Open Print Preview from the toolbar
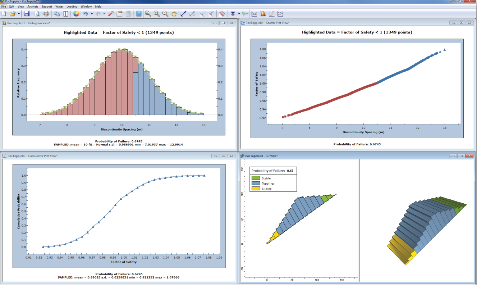Image resolution: width=477 pixels, height=285 pixels. click(x=37, y=14)
